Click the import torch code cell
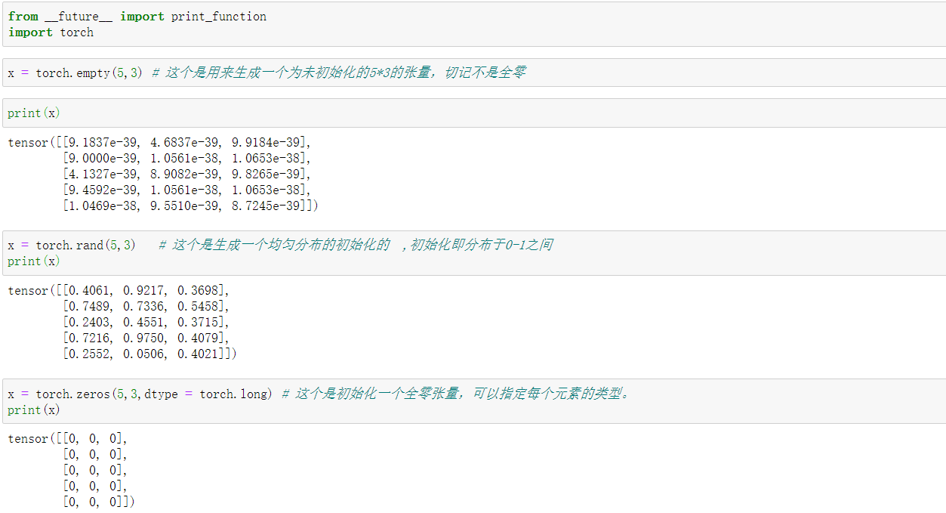This screenshot has width=946, height=513. click(x=473, y=24)
